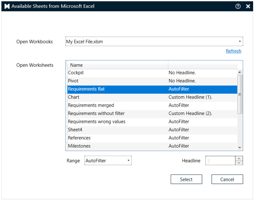
Task: Click the Custom Headline (2). cell
Action: tap(190, 114)
